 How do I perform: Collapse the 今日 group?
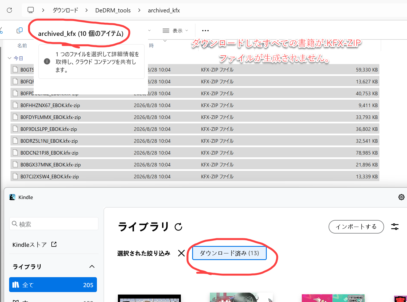click(10, 58)
